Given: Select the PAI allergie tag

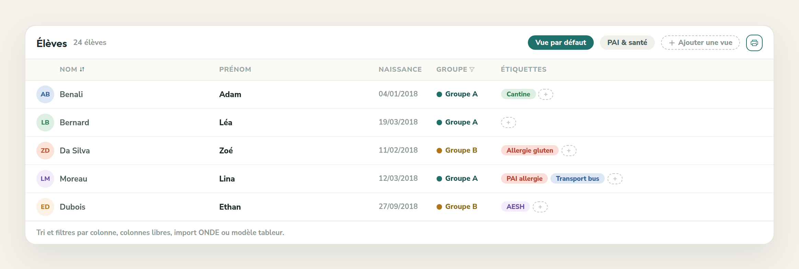Looking at the screenshot, I should click(x=524, y=179).
